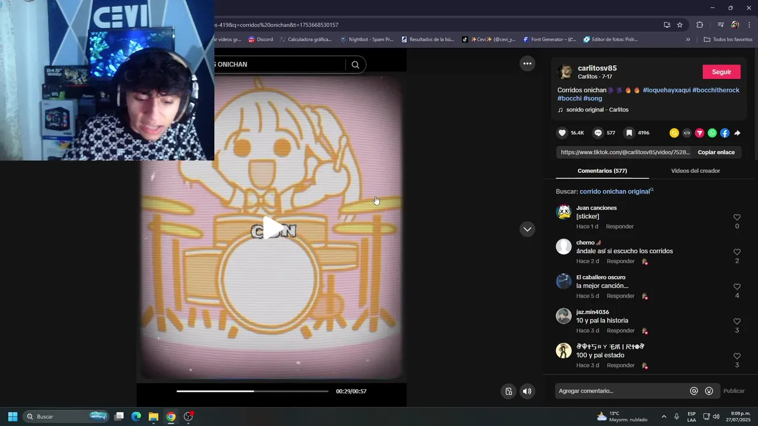Viewport: 758px width, 426px height.
Task: Install app icon in the address bar
Action: pos(667,25)
